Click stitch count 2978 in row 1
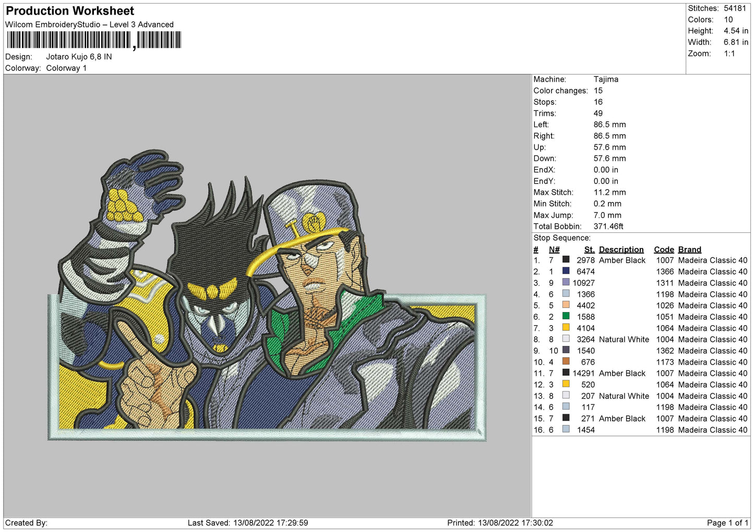Image resolution: width=754 pixels, height=532 pixels. tap(585, 260)
